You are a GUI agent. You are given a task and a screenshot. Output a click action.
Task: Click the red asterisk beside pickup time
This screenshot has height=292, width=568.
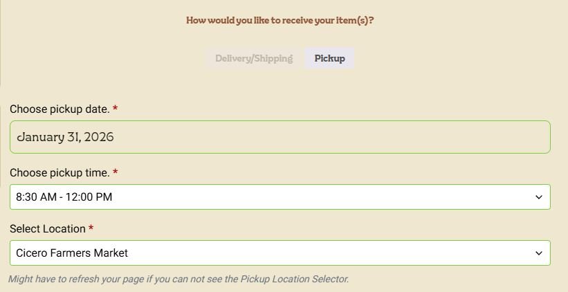[115, 172]
